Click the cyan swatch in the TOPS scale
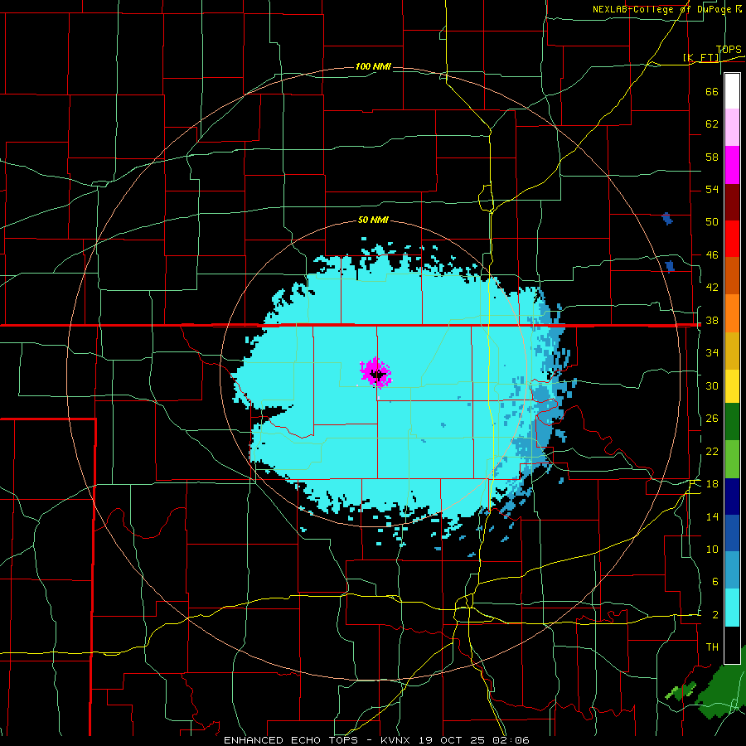Screen dimensions: 746x746 coord(732,608)
